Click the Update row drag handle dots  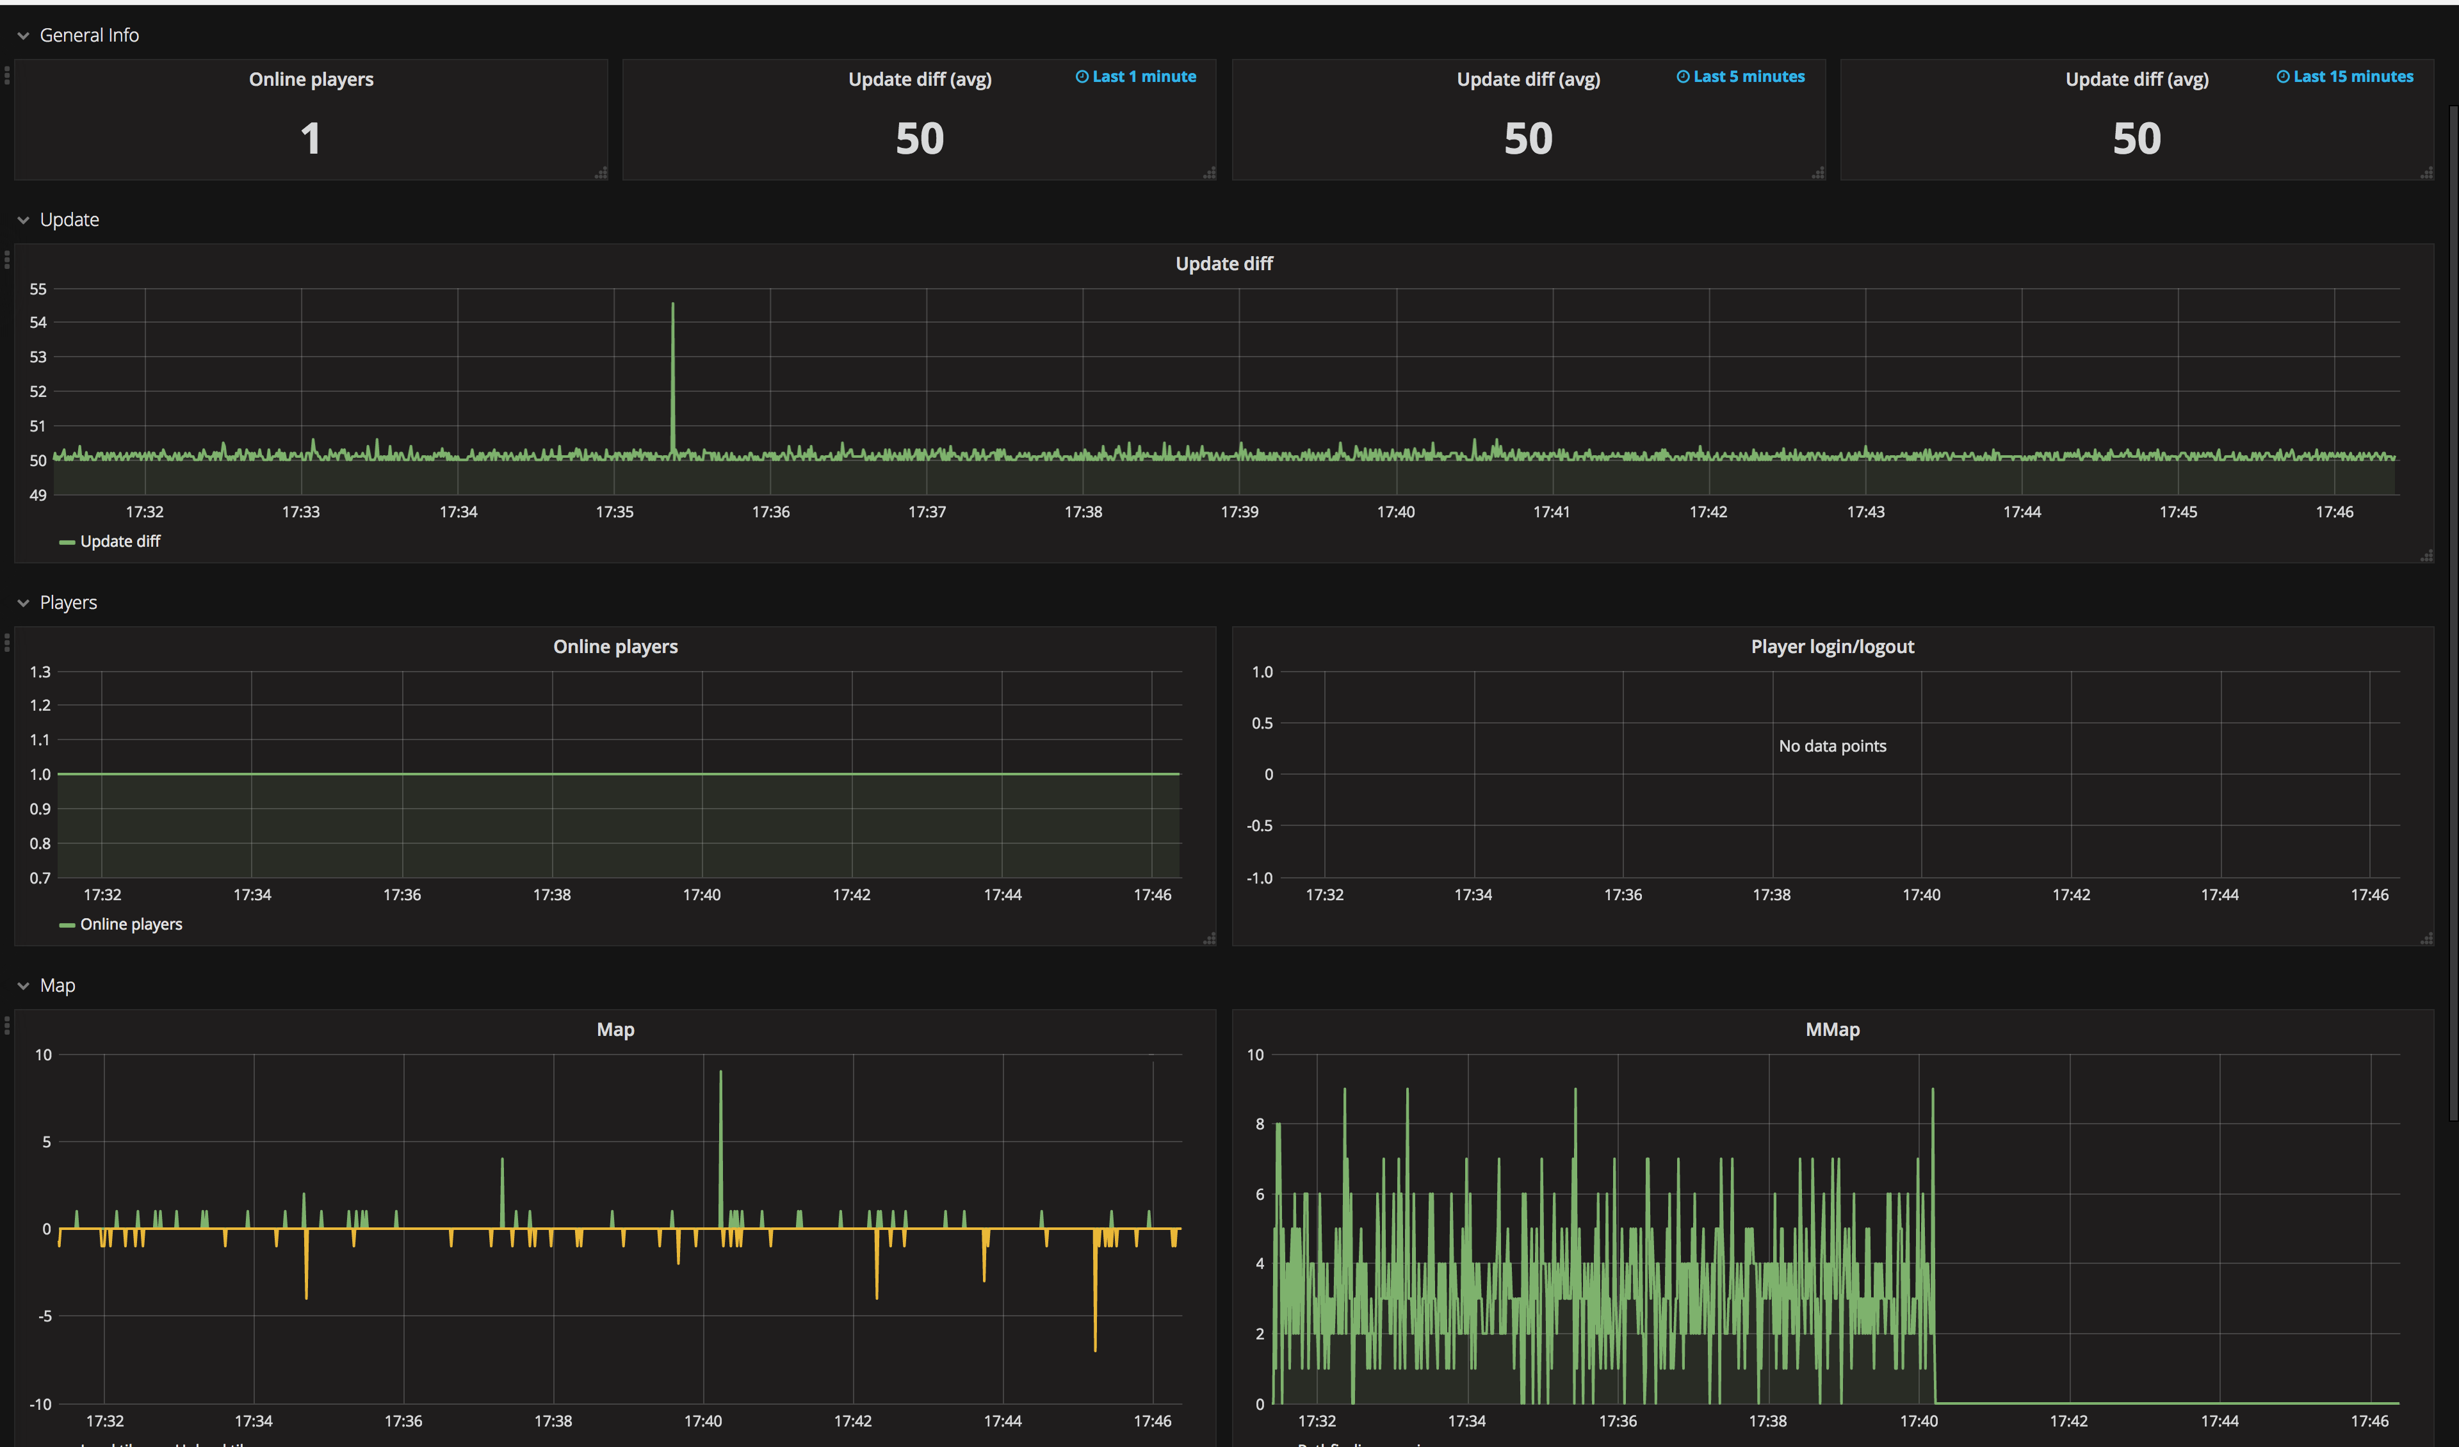pyautogui.click(x=7, y=259)
